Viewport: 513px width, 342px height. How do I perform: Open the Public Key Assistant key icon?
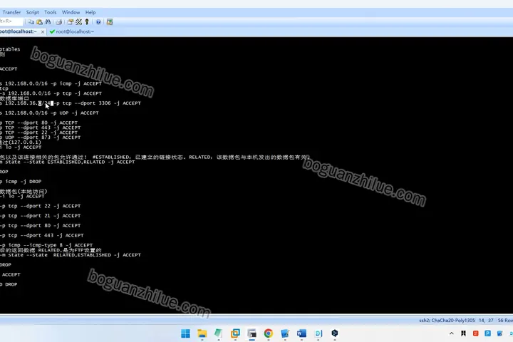pyautogui.click(x=87, y=22)
